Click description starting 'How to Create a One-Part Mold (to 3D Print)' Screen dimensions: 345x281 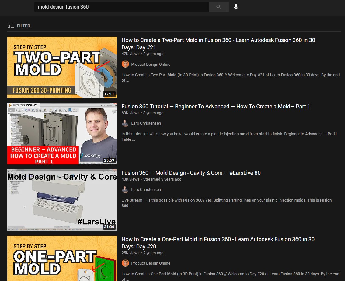tap(230, 276)
